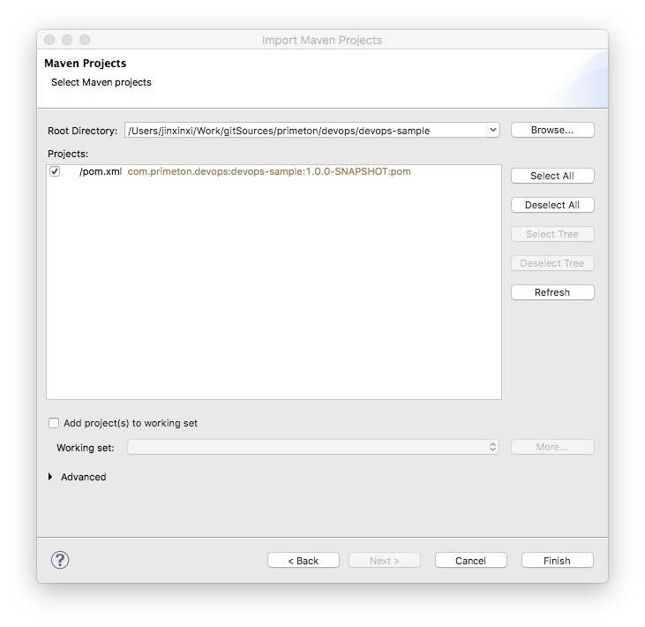This screenshot has width=645, height=627.
Task: Click inside the Root Directory path field
Action: click(x=305, y=130)
